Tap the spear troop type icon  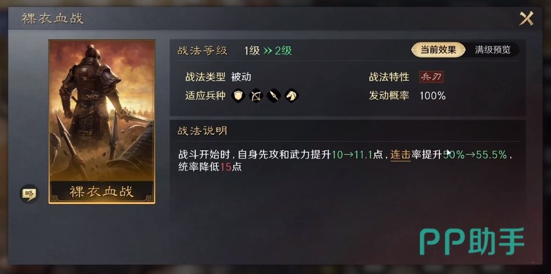[x=273, y=95]
